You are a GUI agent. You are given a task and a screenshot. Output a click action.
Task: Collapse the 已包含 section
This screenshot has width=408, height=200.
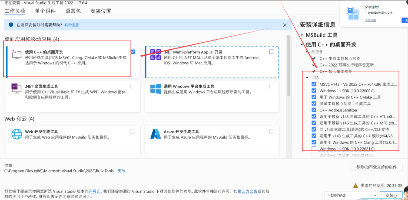tap(307, 52)
